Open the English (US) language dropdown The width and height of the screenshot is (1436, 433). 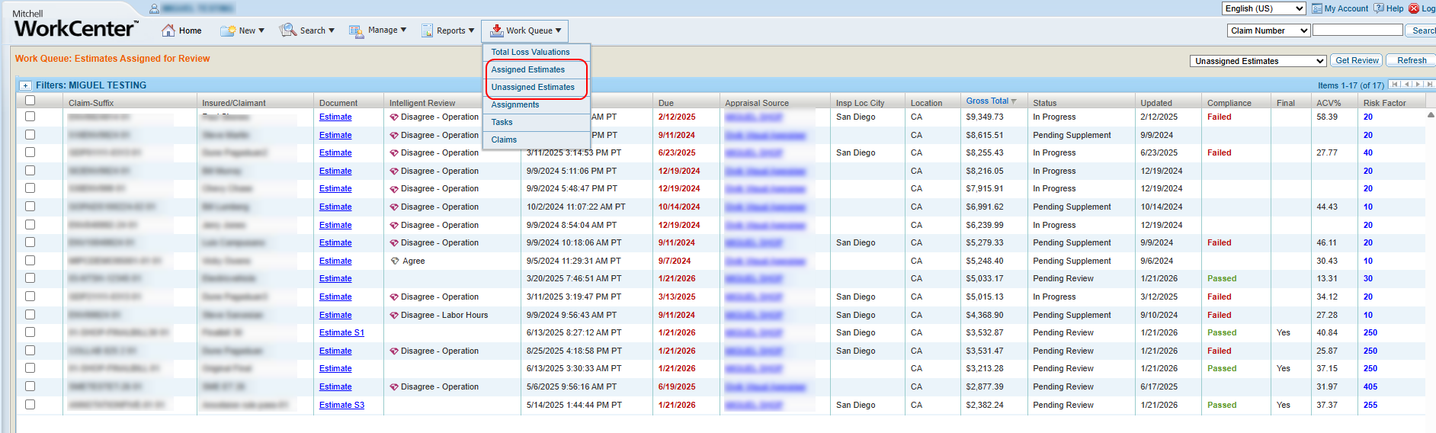click(x=1263, y=8)
